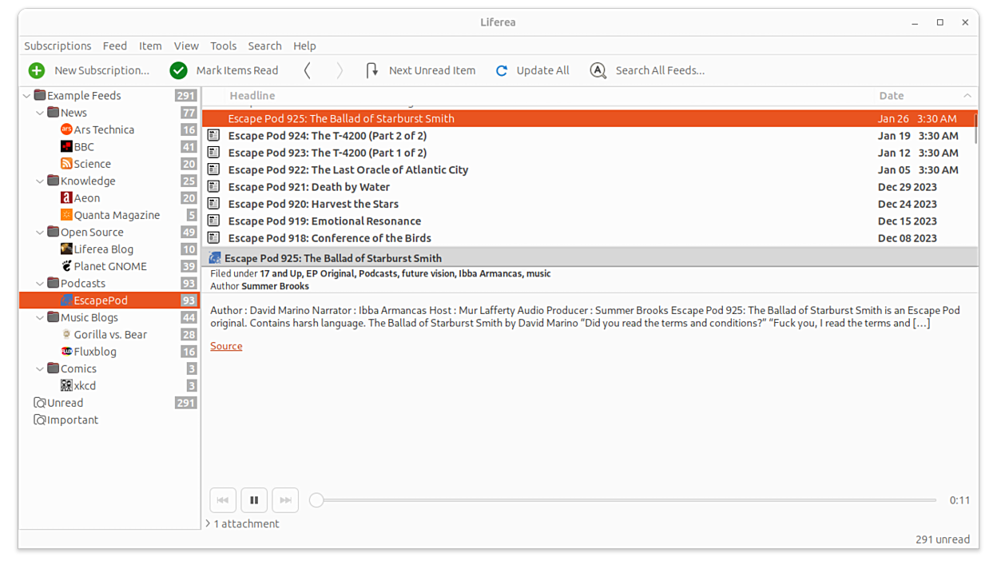Click the Mark Items Read checkmark icon
The width and height of the screenshot is (997, 561).
pos(178,70)
